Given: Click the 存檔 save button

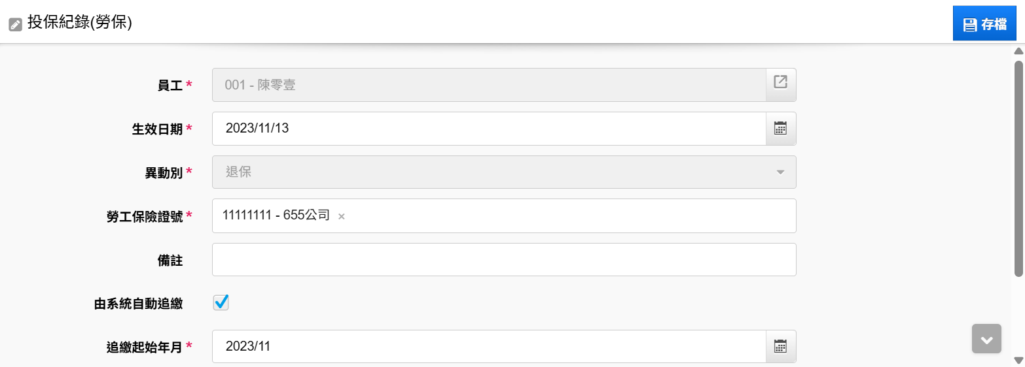Looking at the screenshot, I should click(984, 25).
